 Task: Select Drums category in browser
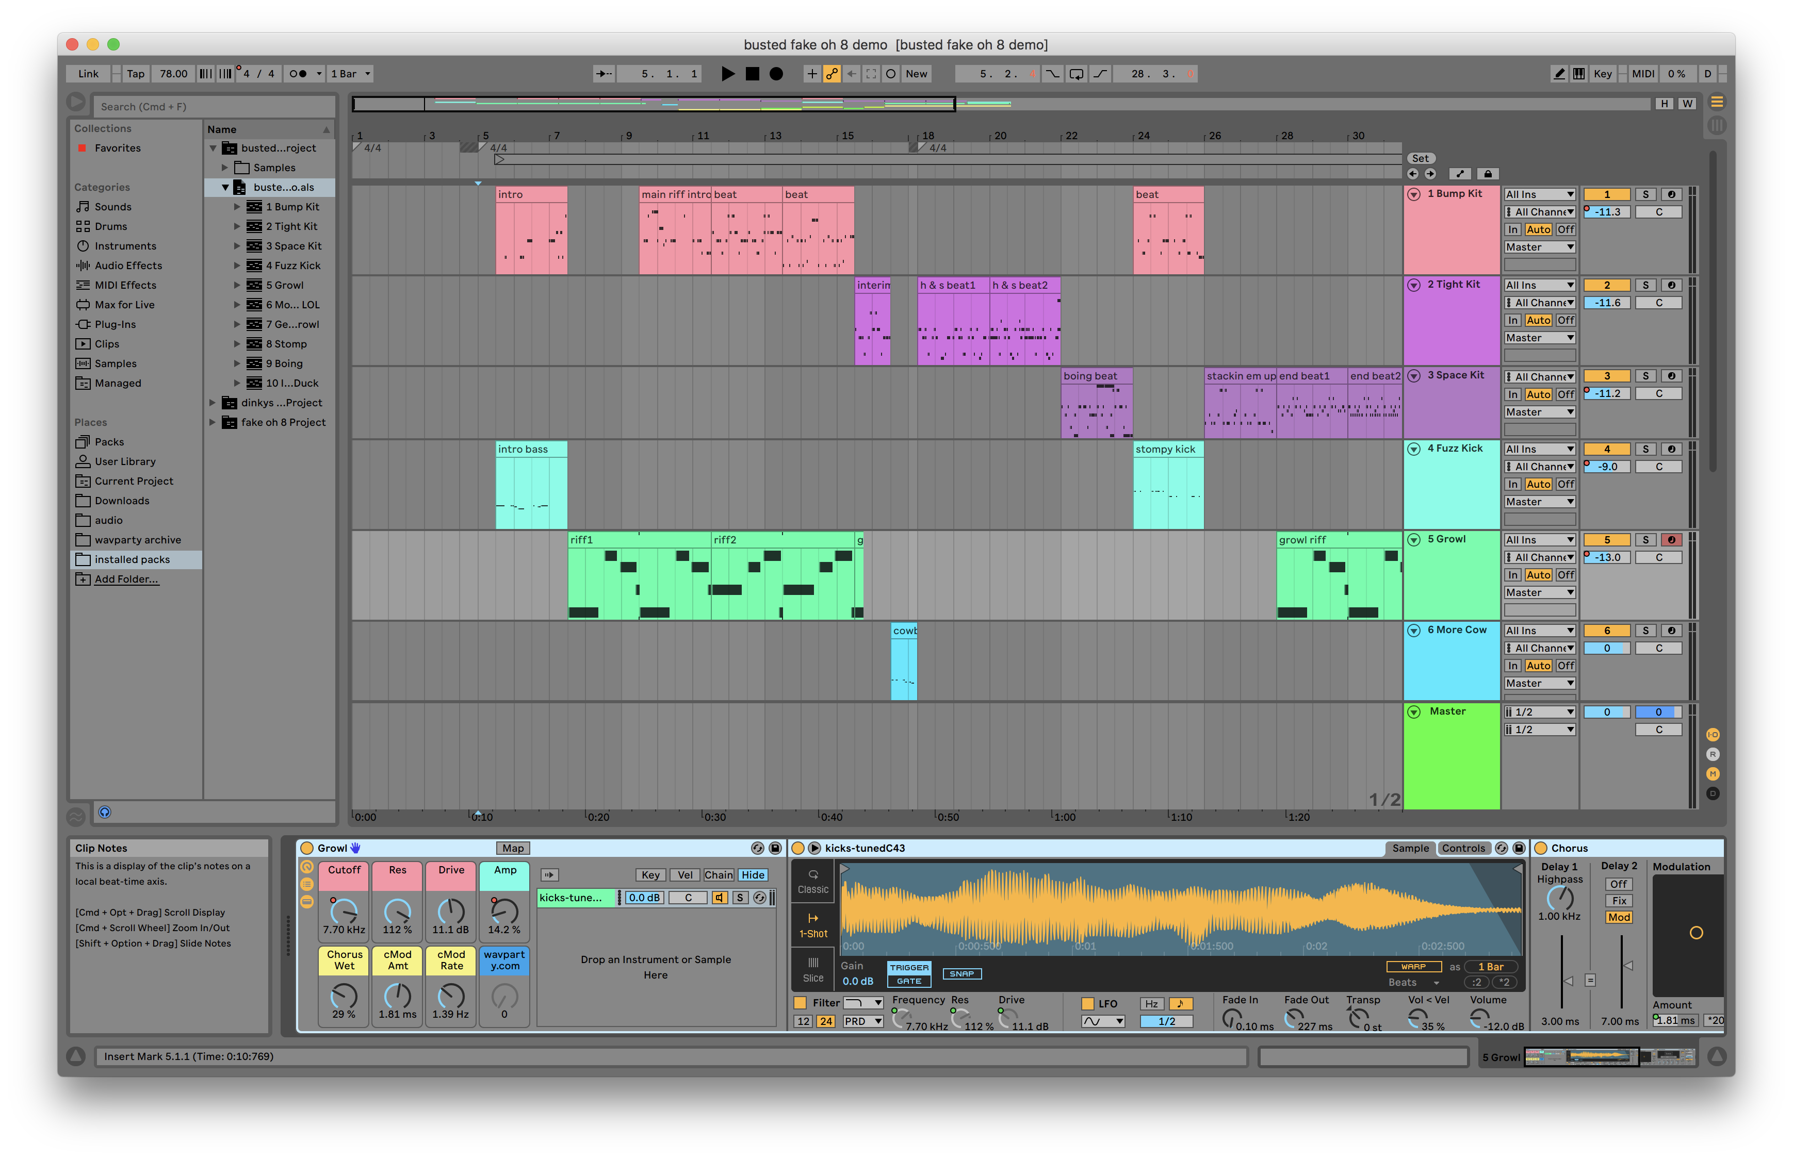[111, 226]
